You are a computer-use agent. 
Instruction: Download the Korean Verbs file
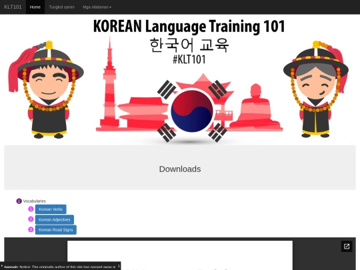pyautogui.click(x=51, y=209)
